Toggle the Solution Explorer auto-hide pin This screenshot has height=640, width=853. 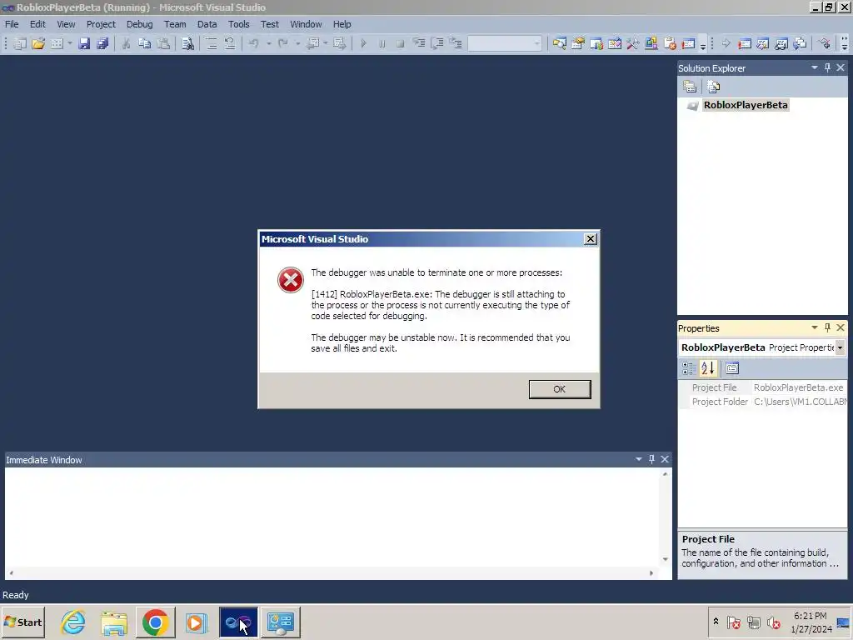[827, 67]
